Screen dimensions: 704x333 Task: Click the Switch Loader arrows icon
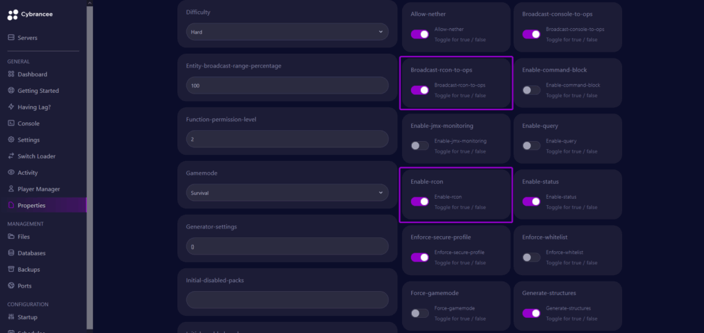pos(11,156)
